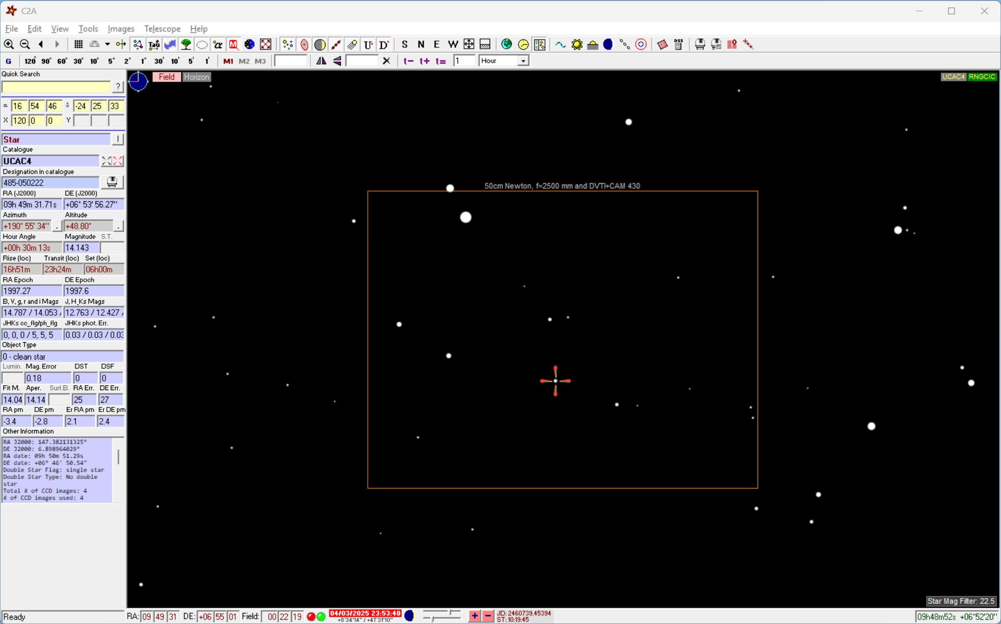Image resolution: width=1001 pixels, height=624 pixels.
Task: Click the zoom slider in status bar
Action: [442, 617]
